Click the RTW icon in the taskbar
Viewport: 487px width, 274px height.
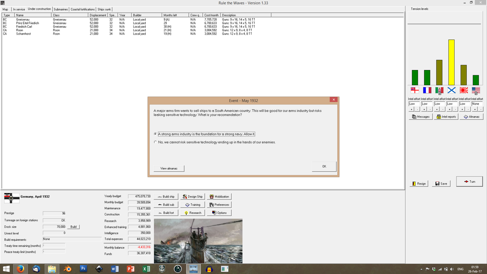tap(193, 269)
